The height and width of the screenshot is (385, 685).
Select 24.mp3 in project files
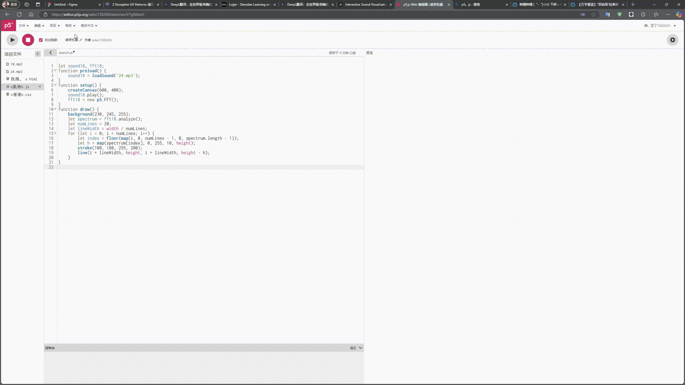click(16, 72)
